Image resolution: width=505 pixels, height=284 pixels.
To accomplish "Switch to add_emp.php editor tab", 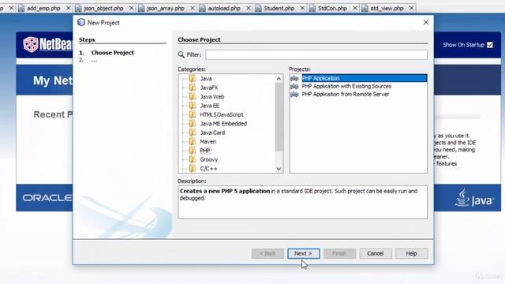I will click(x=43, y=9).
